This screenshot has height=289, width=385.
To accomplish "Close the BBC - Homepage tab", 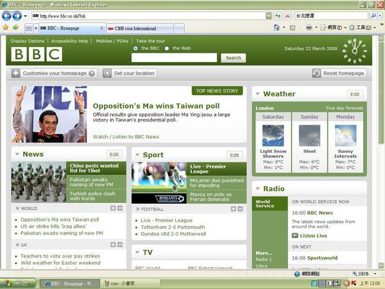I will pyautogui.click(x=101, y=28).
